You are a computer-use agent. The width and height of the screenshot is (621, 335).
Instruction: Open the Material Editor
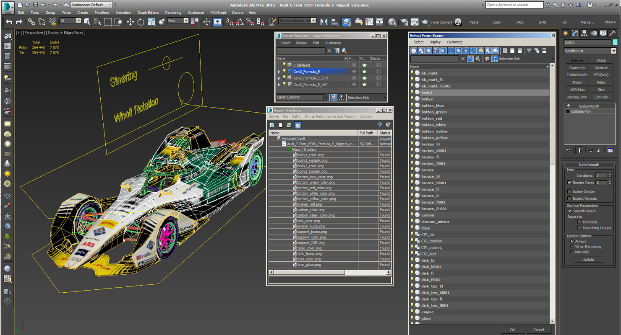(x=392, y=22)
